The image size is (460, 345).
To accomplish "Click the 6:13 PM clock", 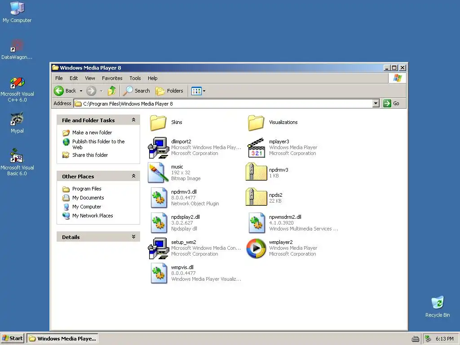I will click(x=444, y=339).
